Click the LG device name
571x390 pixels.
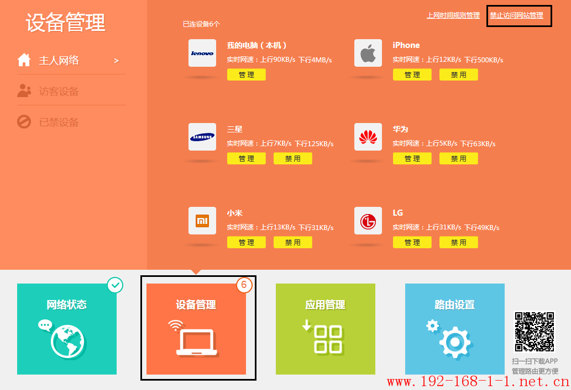pos(397,213)
